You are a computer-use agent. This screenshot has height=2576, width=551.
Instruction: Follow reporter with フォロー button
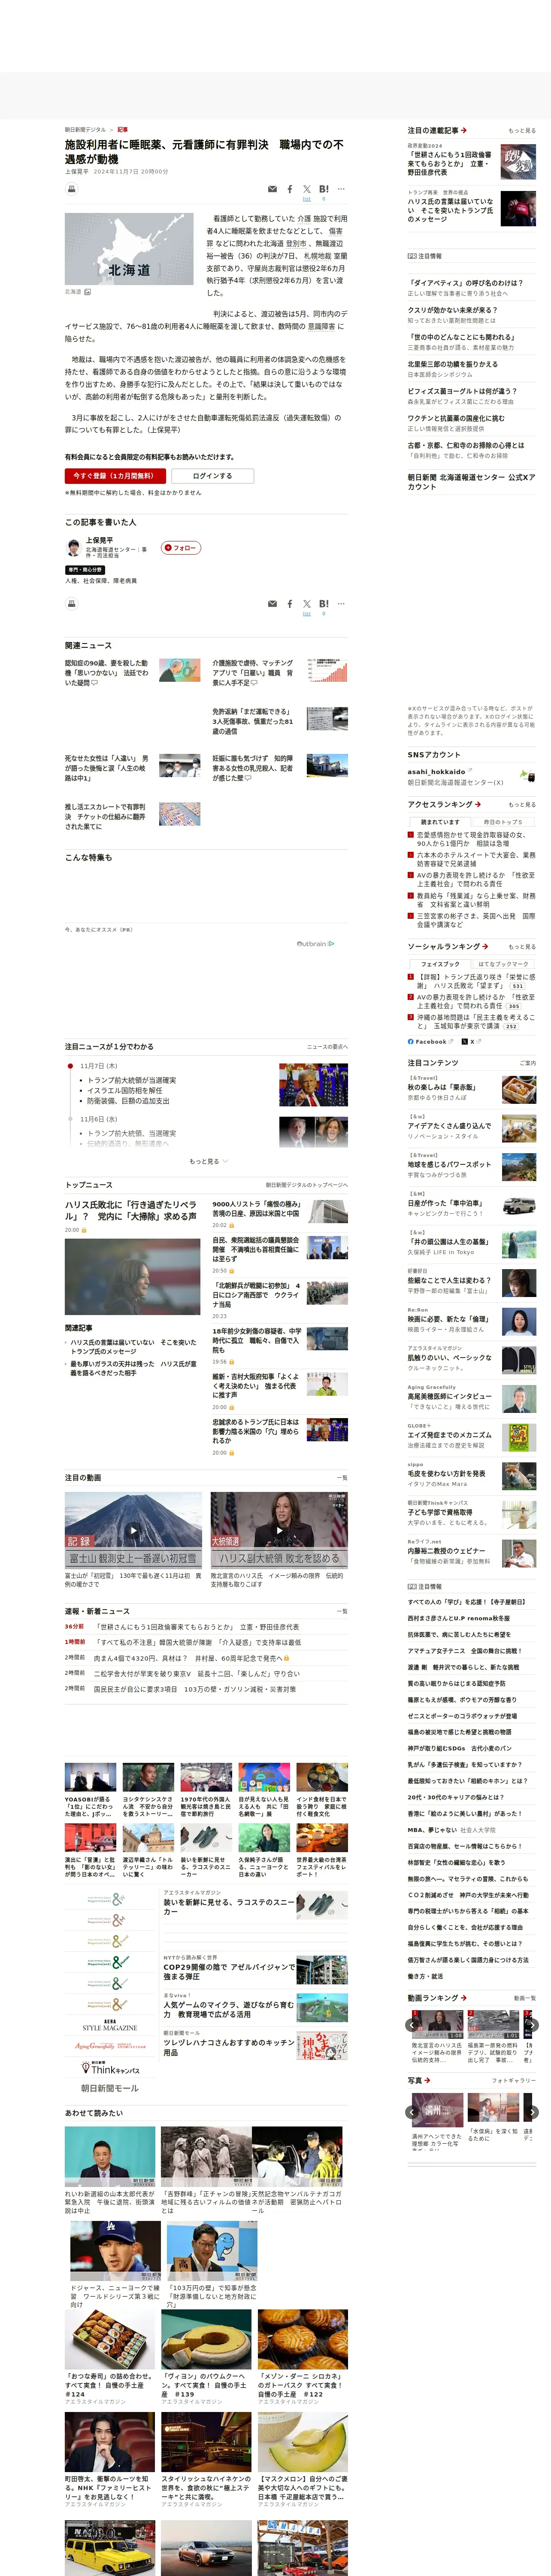181,547
